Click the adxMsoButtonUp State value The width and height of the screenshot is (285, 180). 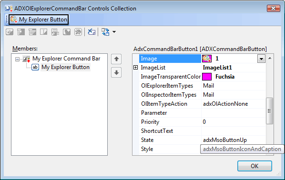point(225,140)
